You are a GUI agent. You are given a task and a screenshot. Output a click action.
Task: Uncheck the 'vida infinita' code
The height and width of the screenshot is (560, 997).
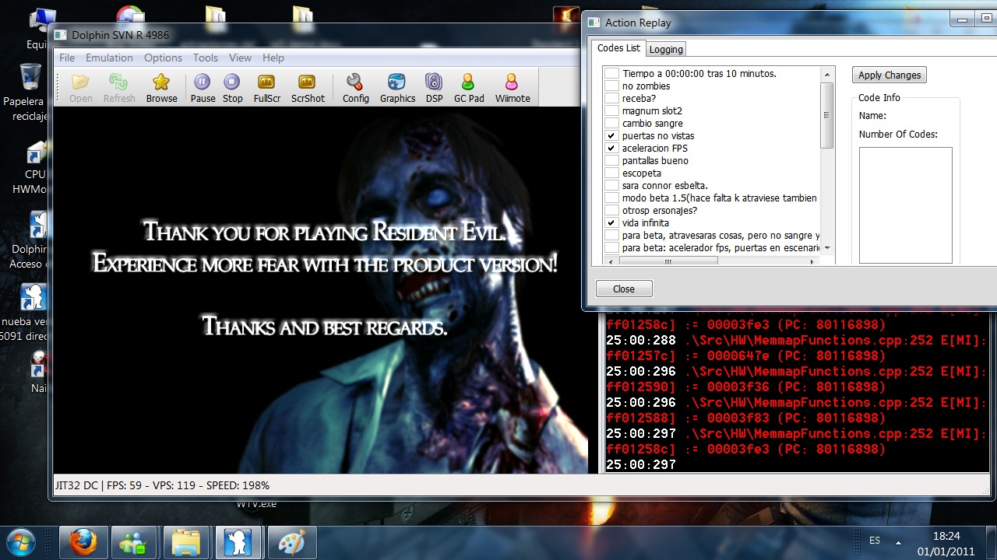612,223
